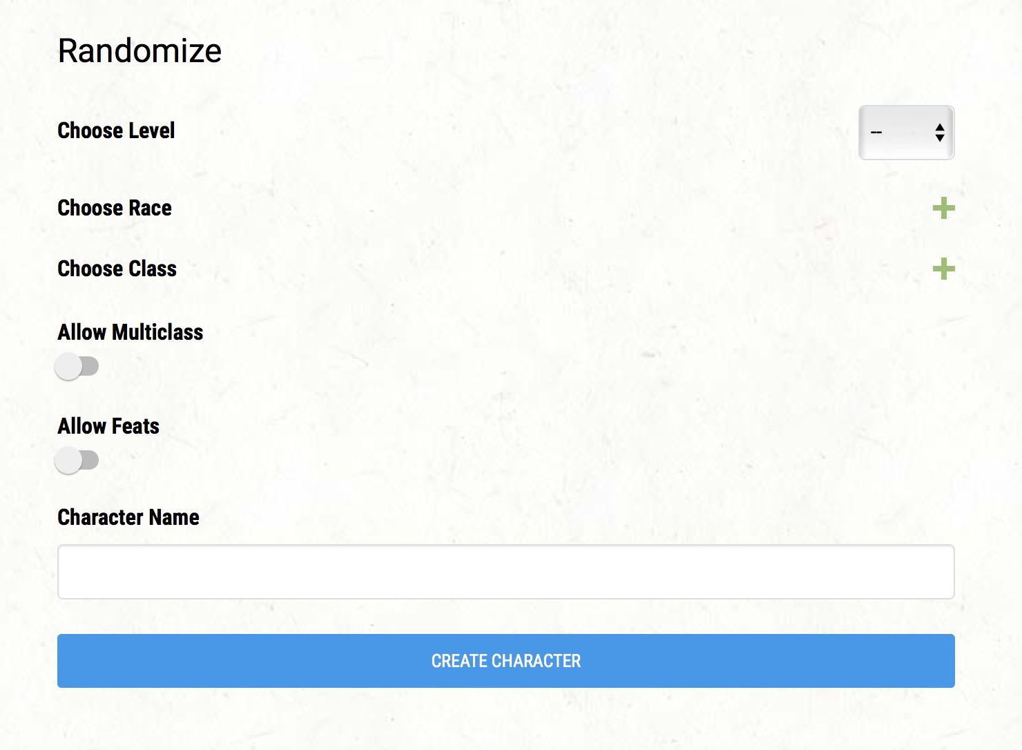Focus the Character Name text field
Screen dimensions: 1022x750
[x=506, y=572]
